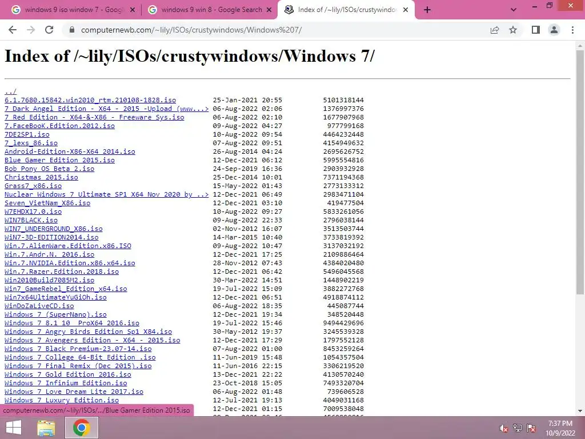
Task: Click the W7EHDX17.0.iso link
Action: click(x=33, y=211)
